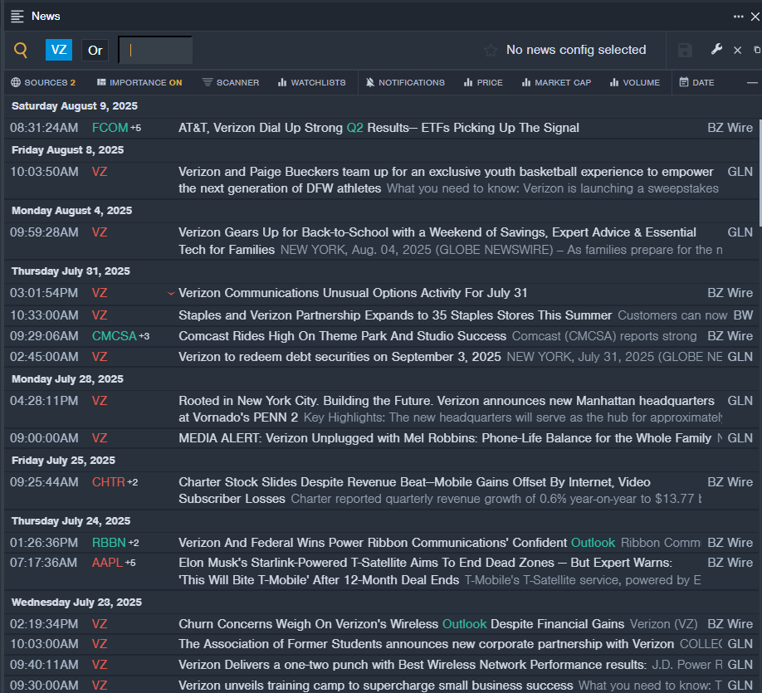Open Verizon new Manhattan headquarters story
The height and width of the screenshot is (693, 762).
[446, 408]
